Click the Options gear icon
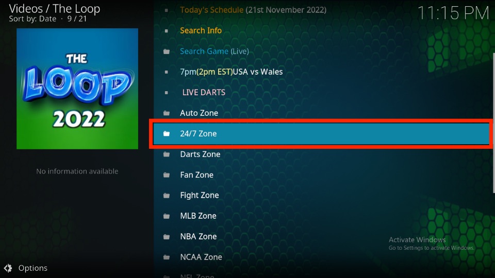The height and width of the screenshot is (278, 495). (x=8, y=268)
